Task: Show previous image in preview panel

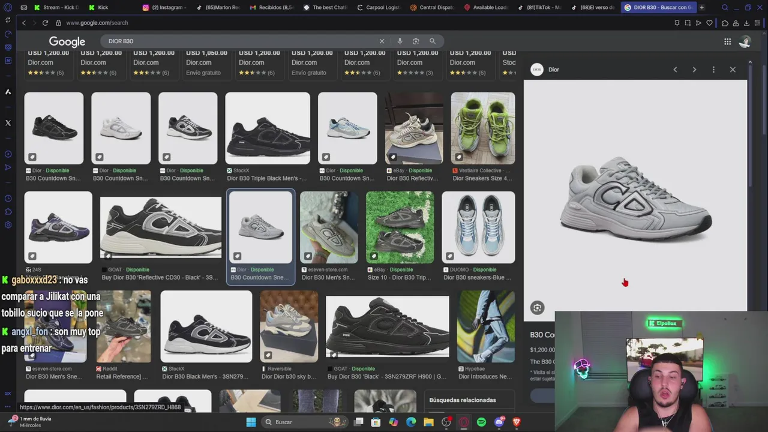Action: click(675, 70)
